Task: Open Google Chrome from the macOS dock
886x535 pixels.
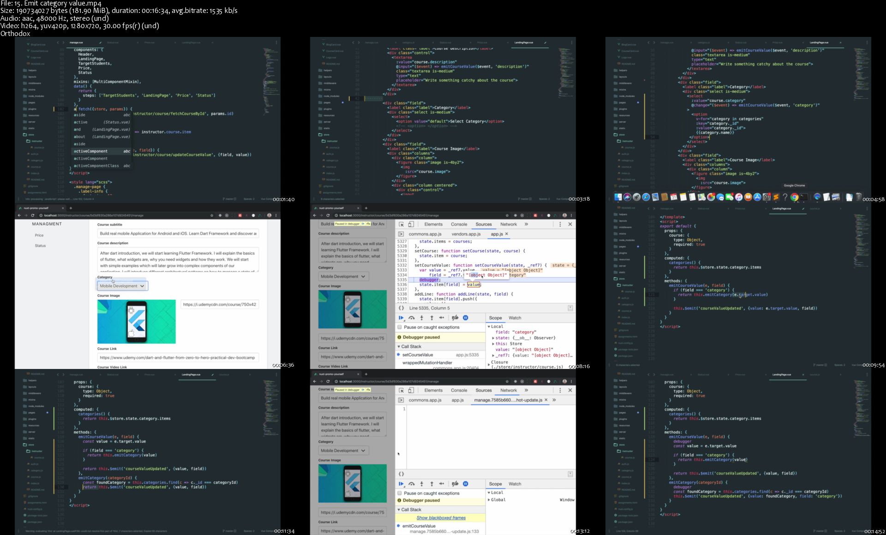Action: pyautogui.click(x=794, y=197)
